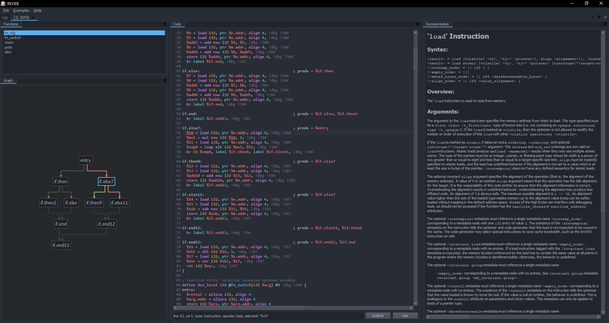609x323 pixels.
Task: Click the status line showing line 53, col 5
Action: coord(268,316)
